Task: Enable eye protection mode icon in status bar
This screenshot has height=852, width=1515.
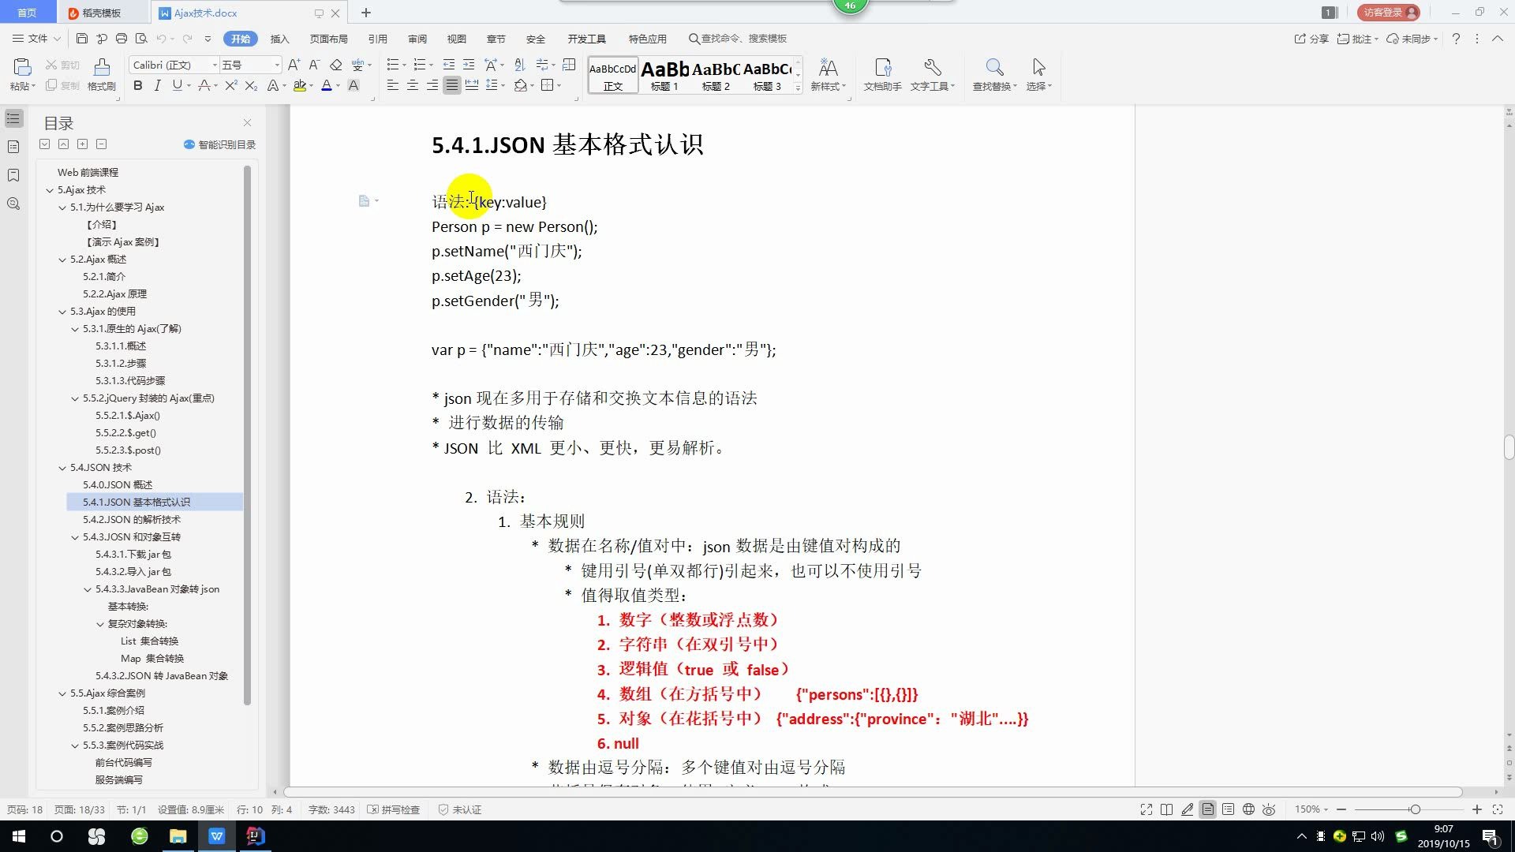Action: tap(1269, 809)
